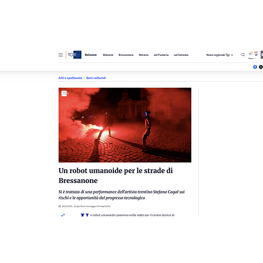The height and width of the screenshot is (263, 263).
Task: Click the article publication date
Action: [67, 207]
